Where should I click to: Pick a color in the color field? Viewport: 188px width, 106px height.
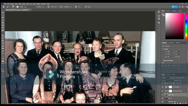coord(174,26)
